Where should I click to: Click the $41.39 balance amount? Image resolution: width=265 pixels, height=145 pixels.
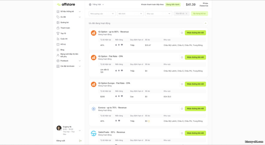point(191,4)
